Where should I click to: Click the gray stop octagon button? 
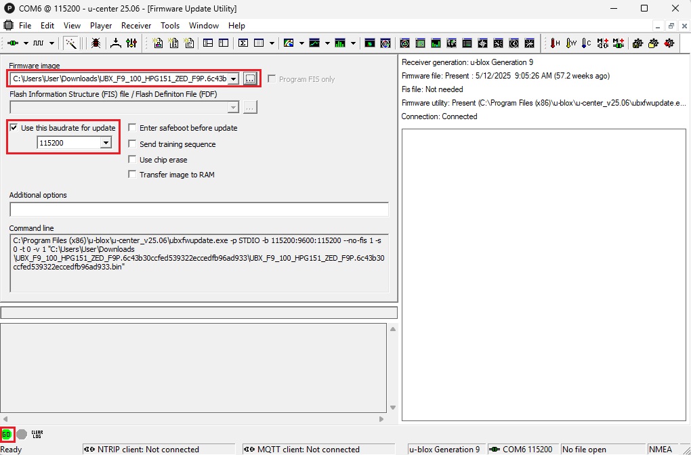(x=22, y=434)
